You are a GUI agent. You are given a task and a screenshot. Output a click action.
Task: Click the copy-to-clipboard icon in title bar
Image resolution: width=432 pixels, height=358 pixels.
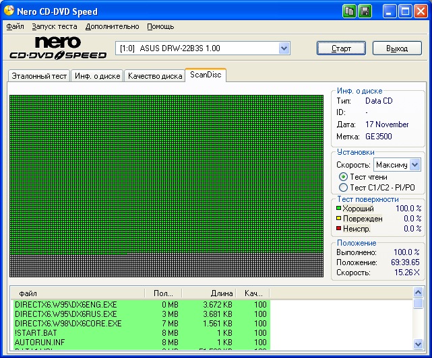click(x=349, y=11)
